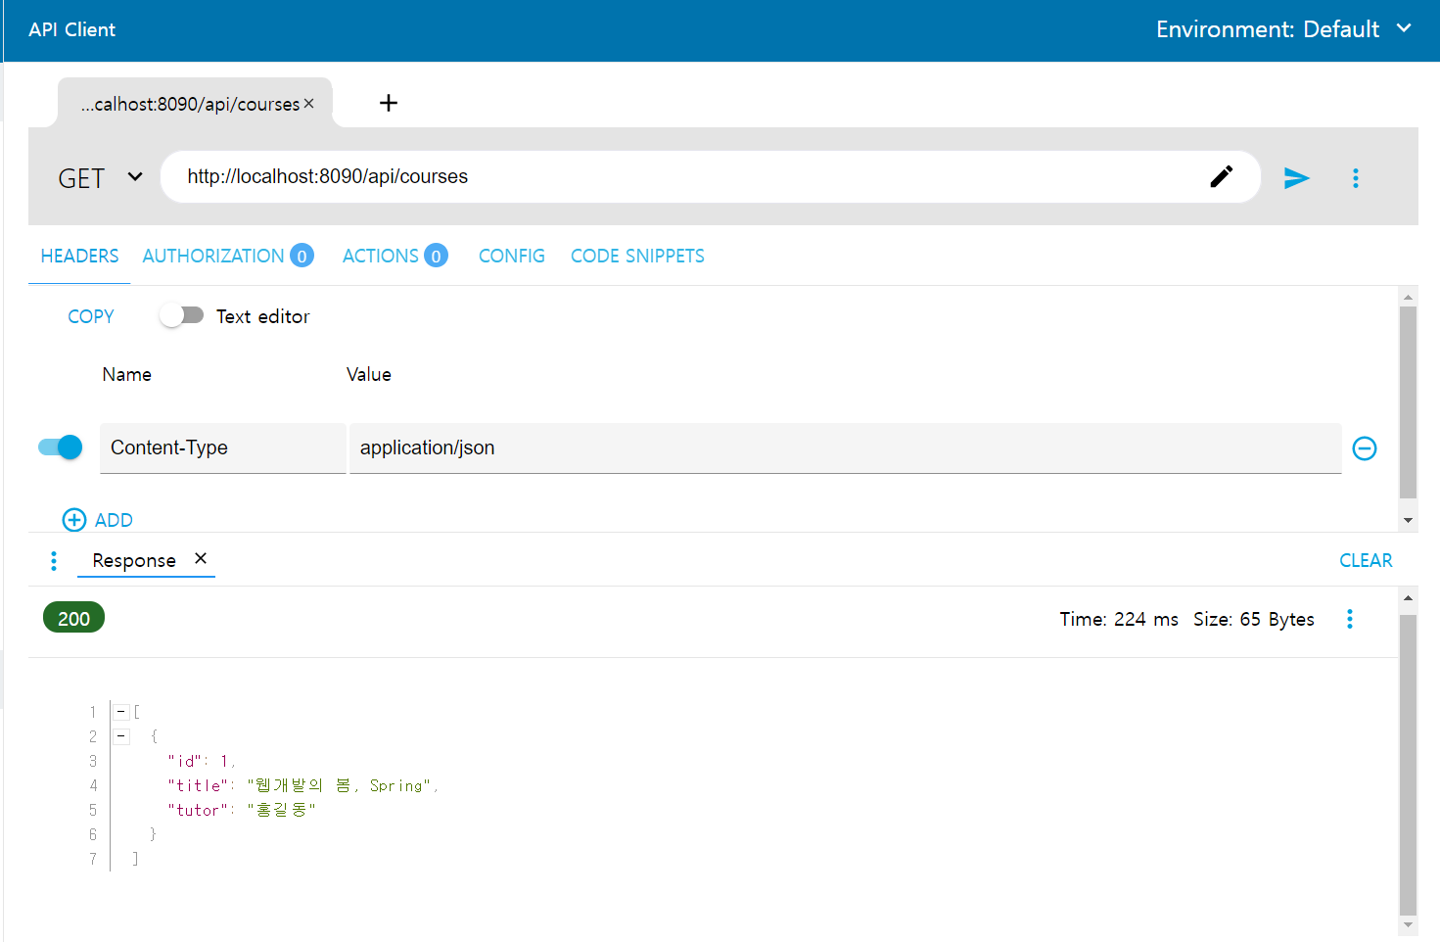Click the application/json header value field

click(845, 447)
